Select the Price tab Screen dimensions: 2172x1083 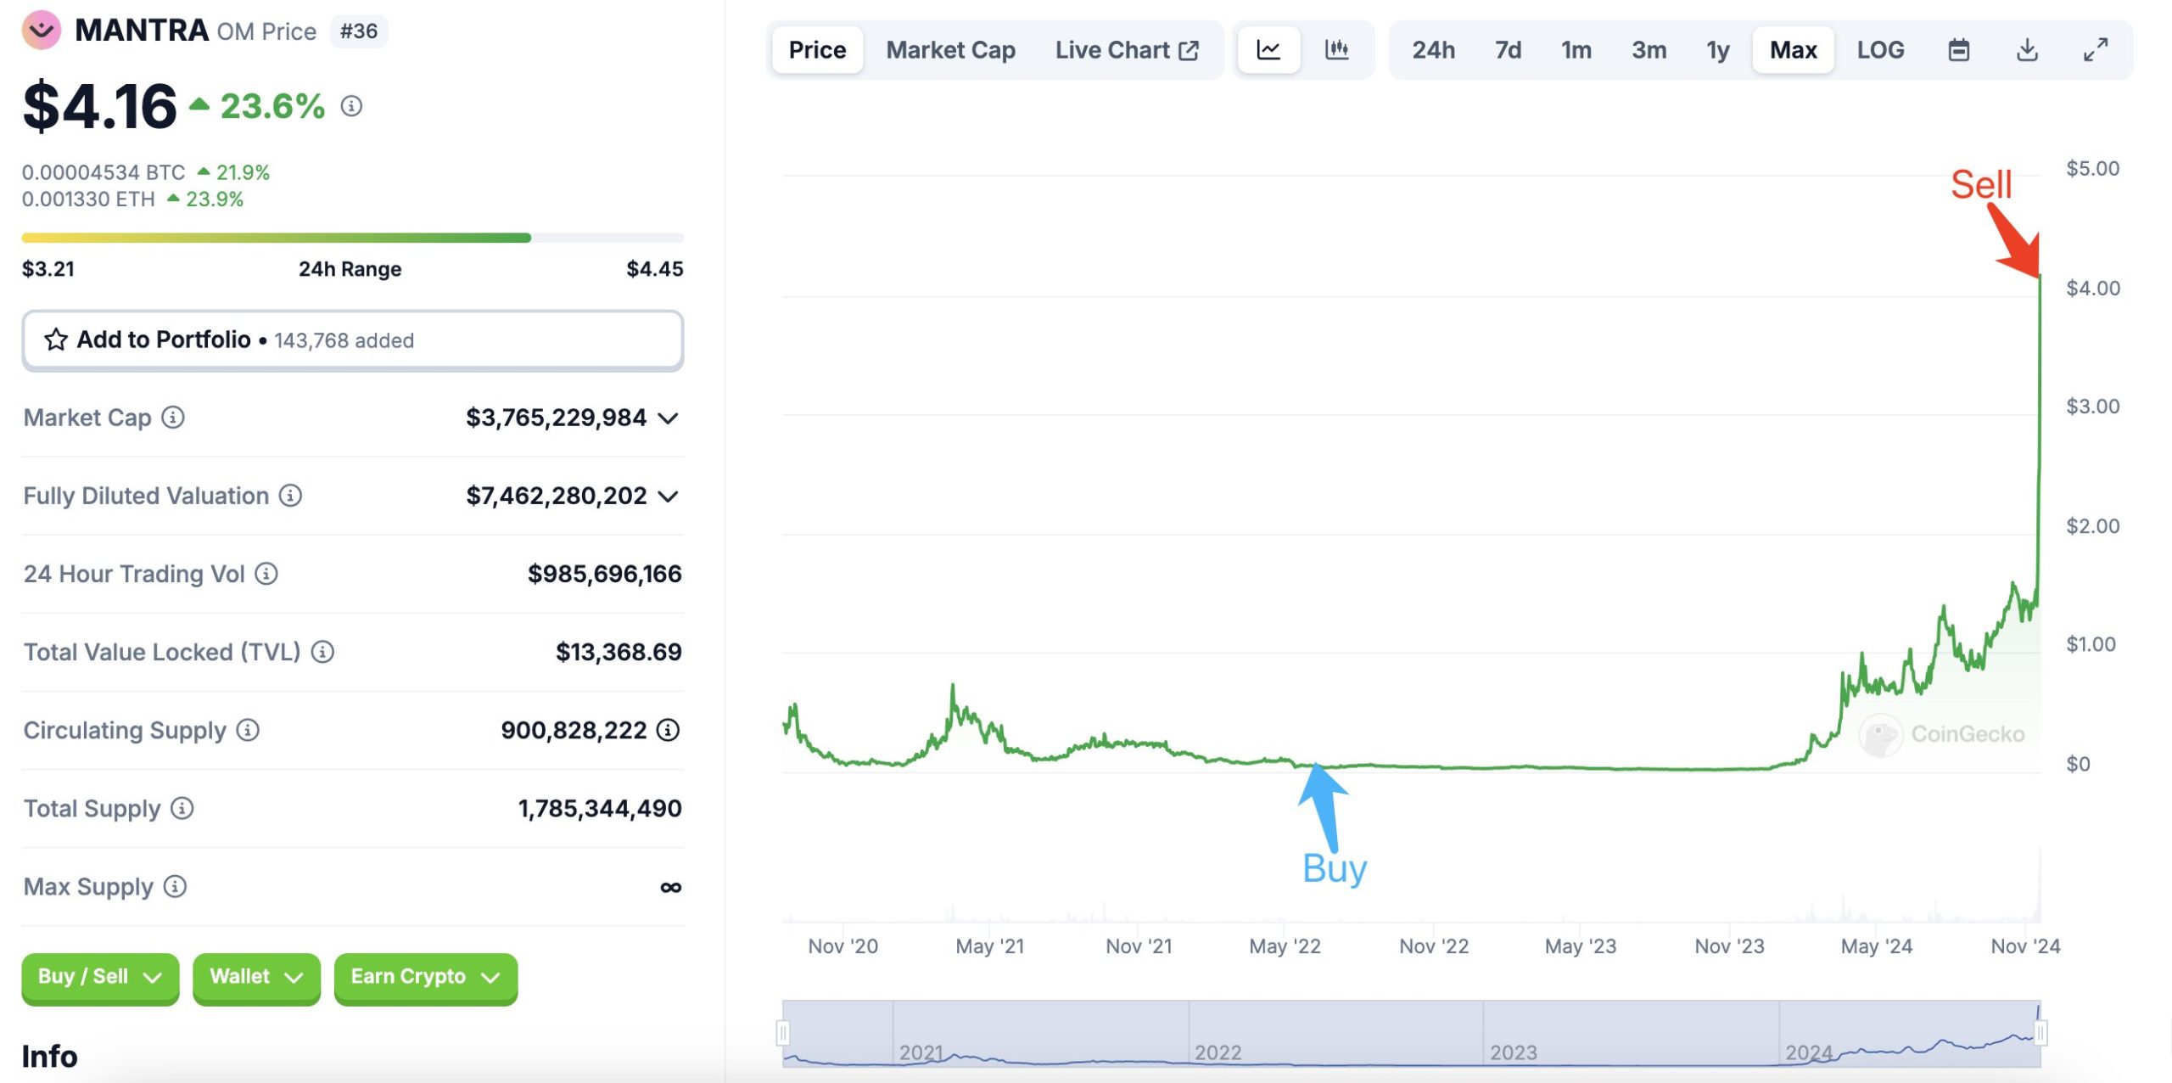pyautogui.click(x=817, y=50)
